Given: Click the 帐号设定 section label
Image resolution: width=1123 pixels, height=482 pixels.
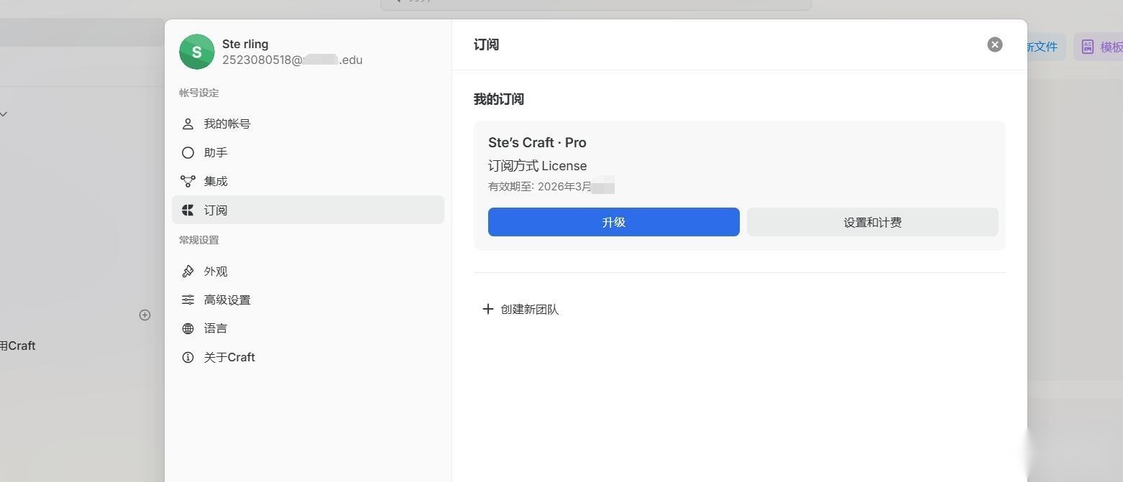Looking at the screenshot, I should pyautogui.click(x=199, y=93).
